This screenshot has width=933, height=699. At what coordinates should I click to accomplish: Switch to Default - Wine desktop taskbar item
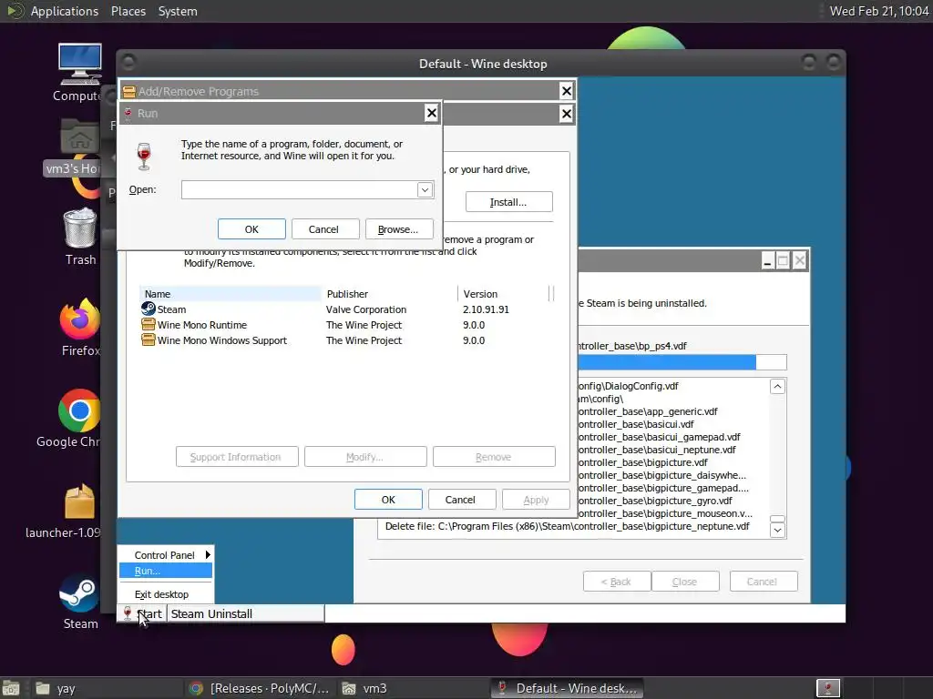click(568, 688)
